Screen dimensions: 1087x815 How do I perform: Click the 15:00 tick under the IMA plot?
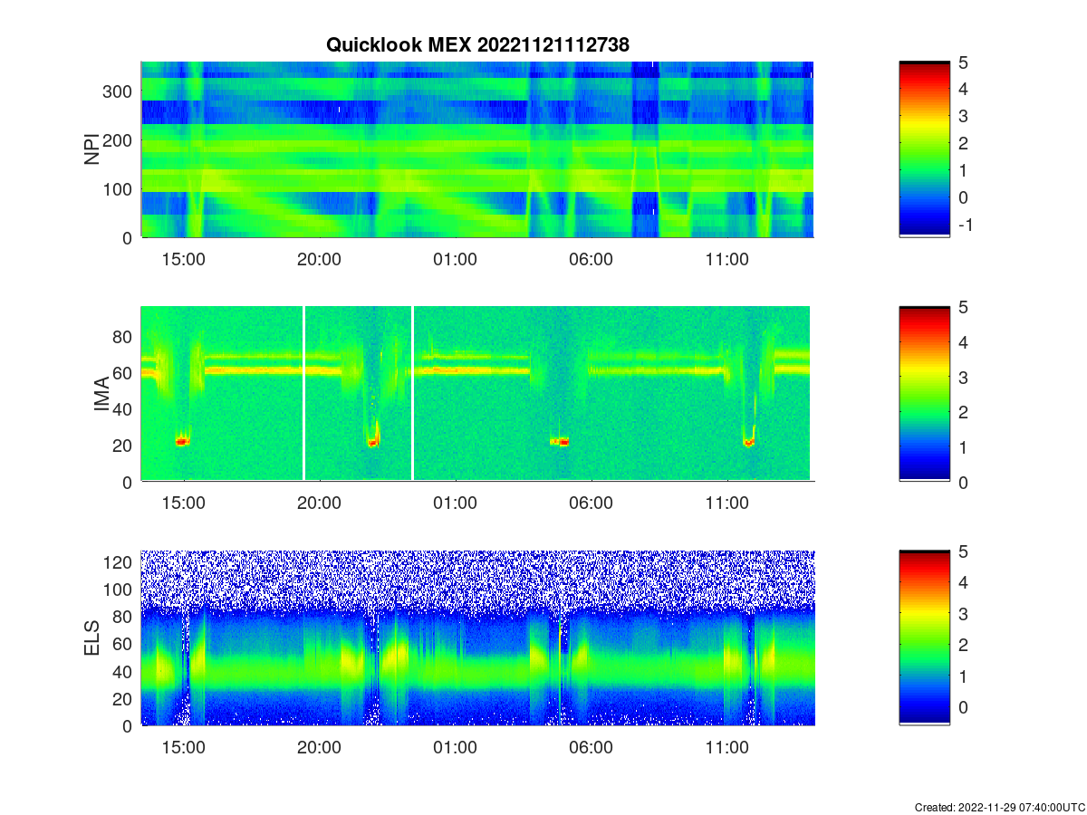click(x=184, y=503)
